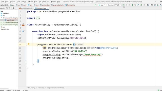Collapse the expanded com.androindian package containing MainActivity

pos(1,18)
